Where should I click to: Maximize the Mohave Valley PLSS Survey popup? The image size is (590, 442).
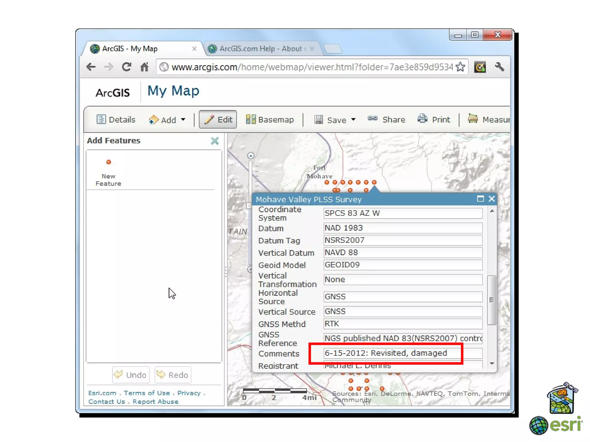(x=480, y=199)
